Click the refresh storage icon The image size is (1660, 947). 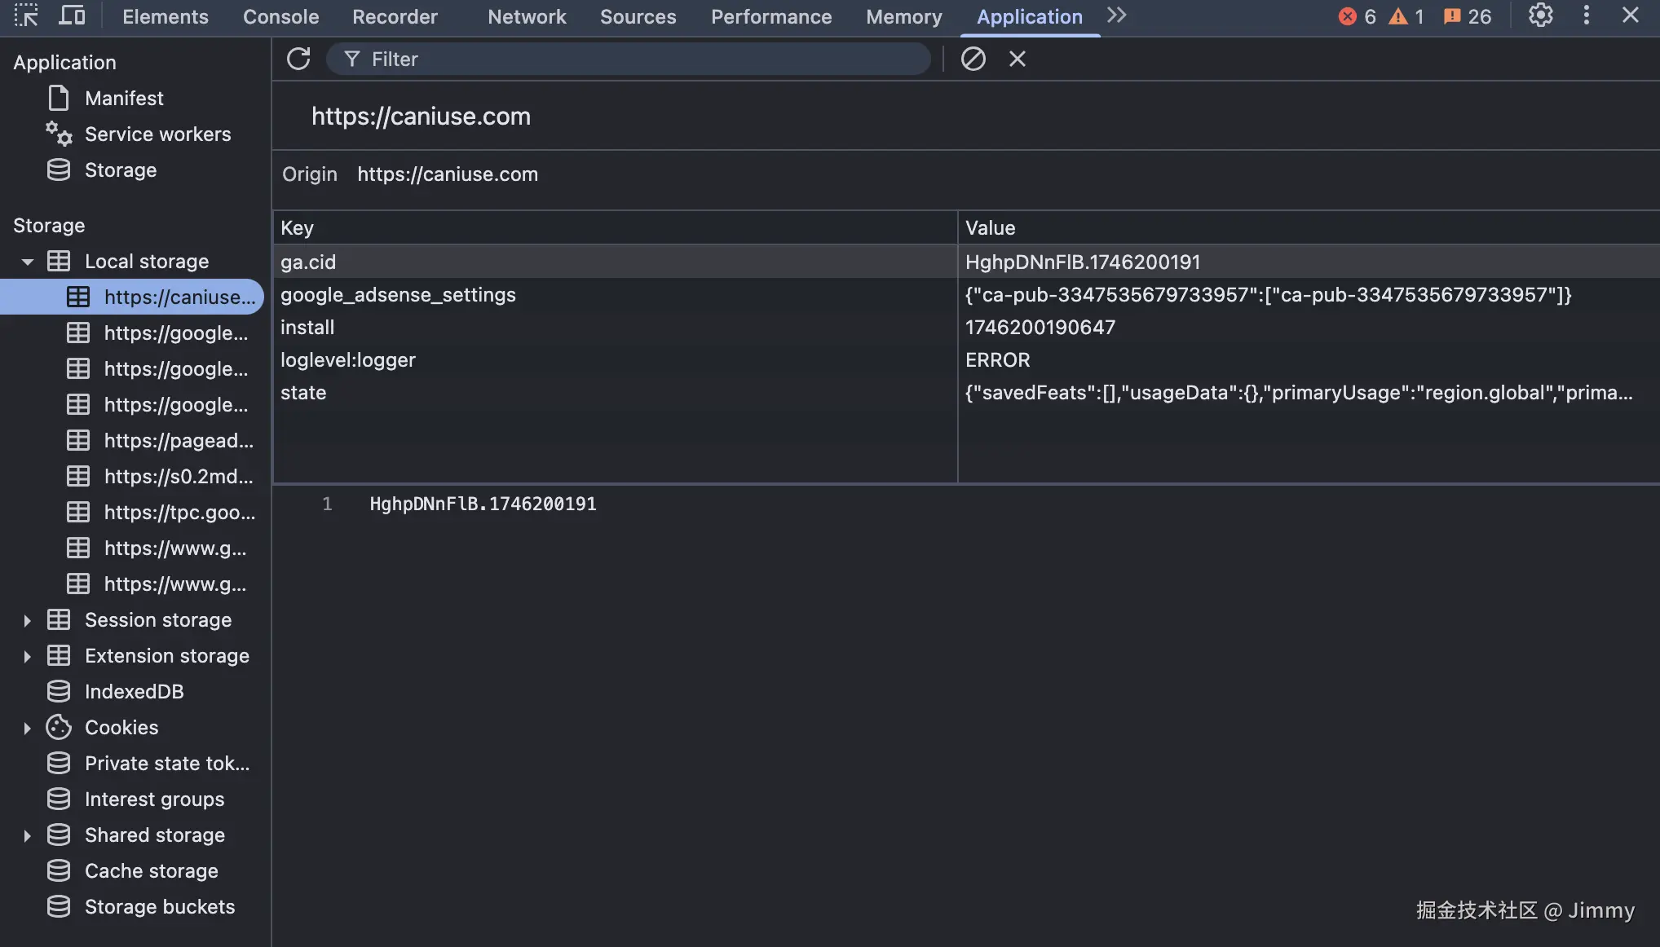click(298, 59)
